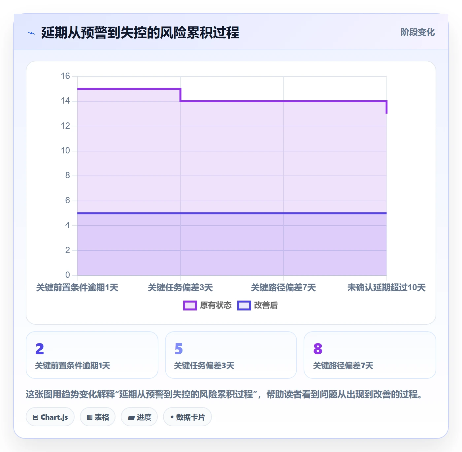Toggle the 改善后 legend series
Viewport: 462px width, 452px height.
point(257,306)
